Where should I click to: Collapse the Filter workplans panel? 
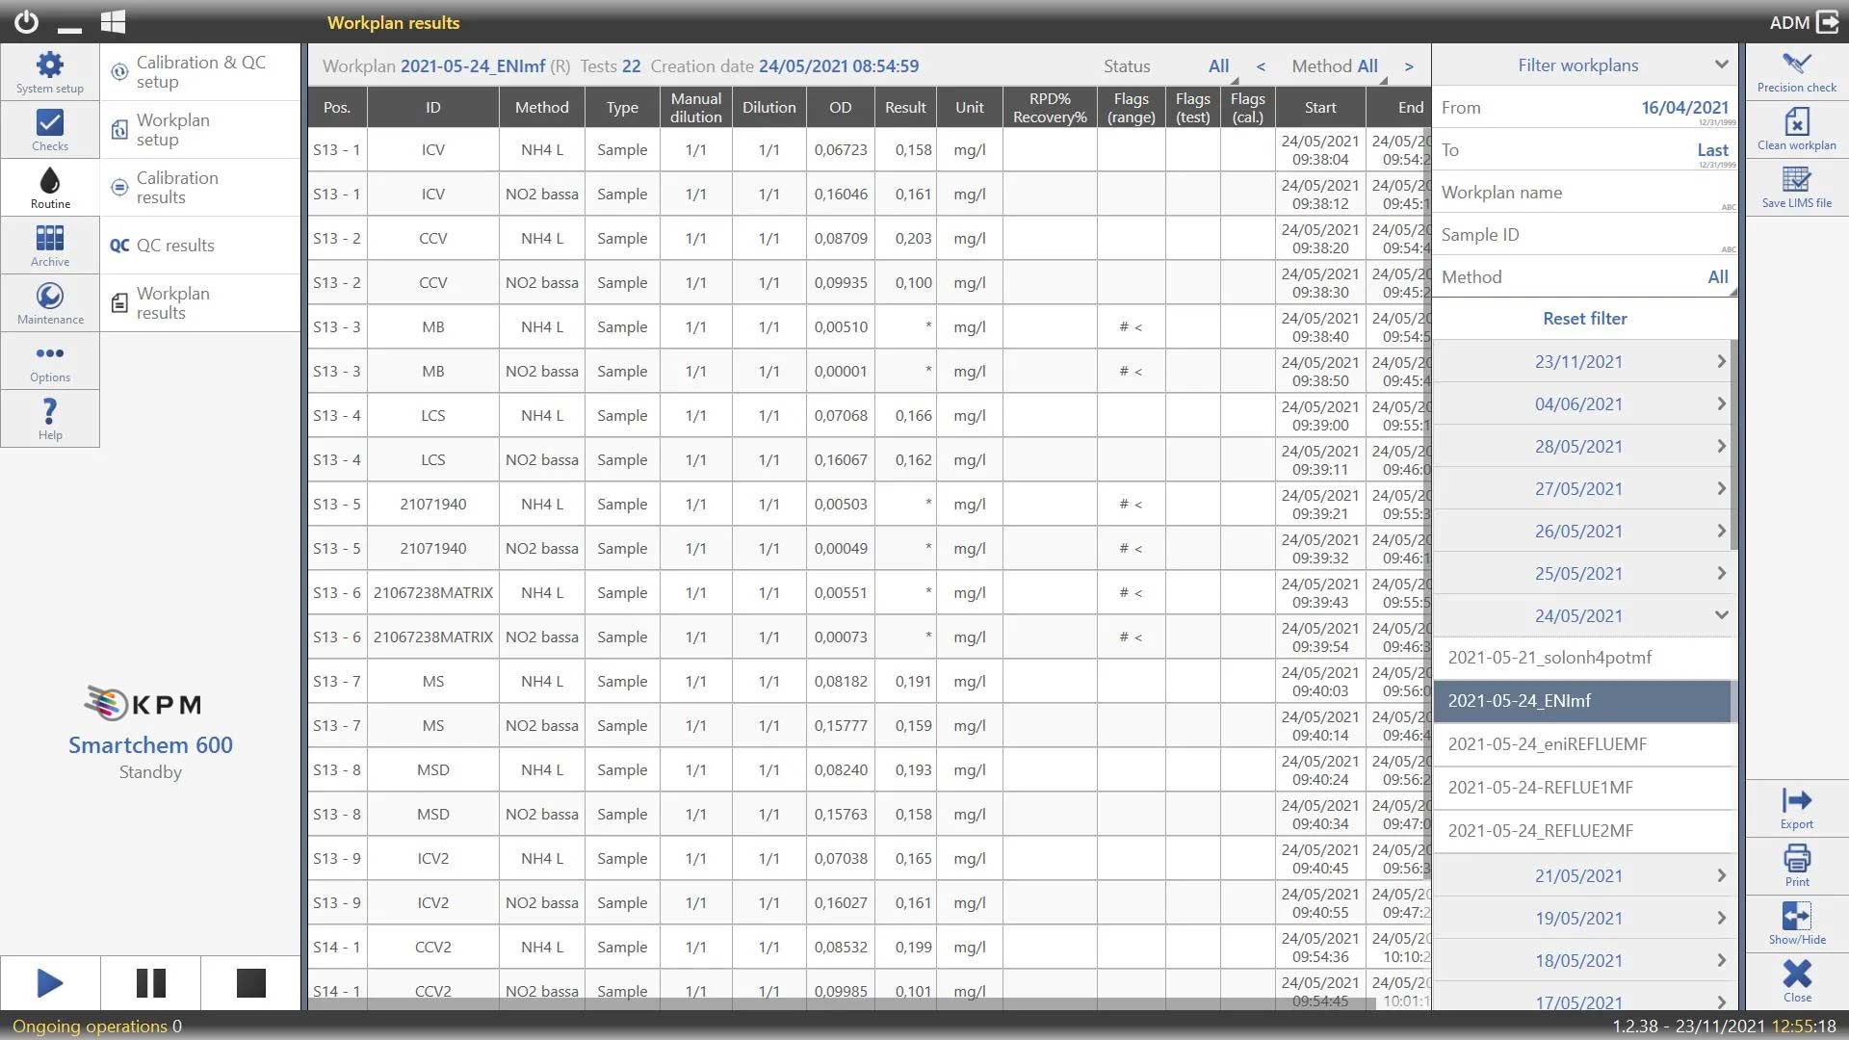coord(1720,65)
